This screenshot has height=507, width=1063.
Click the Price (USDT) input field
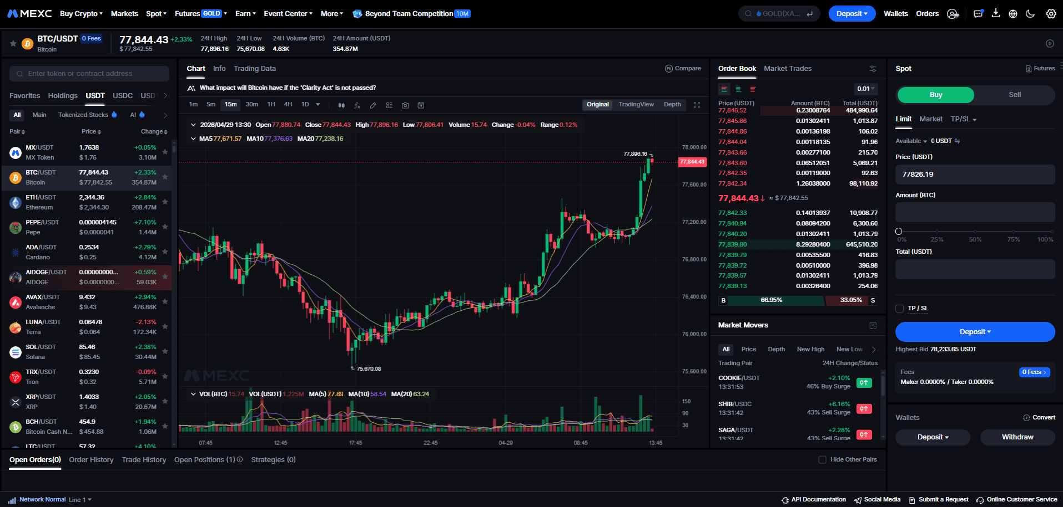pos(975,175)
